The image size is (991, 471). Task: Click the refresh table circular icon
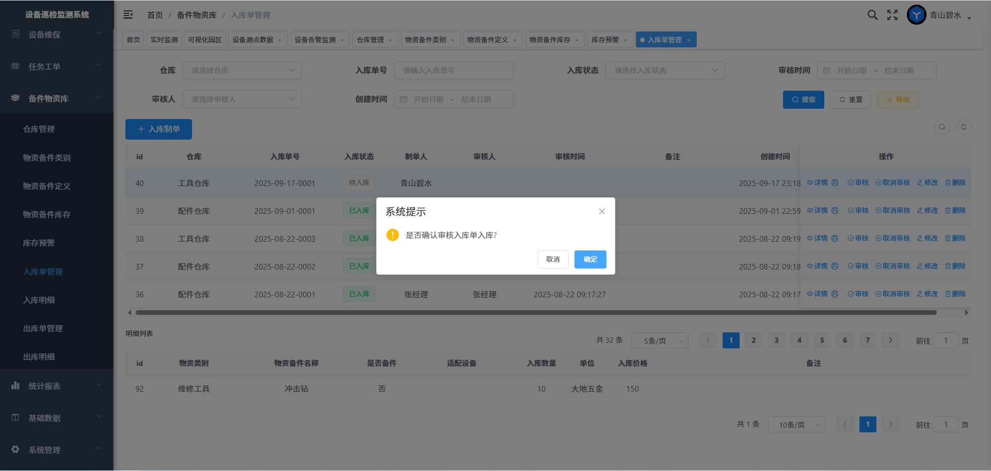point(963,127)
